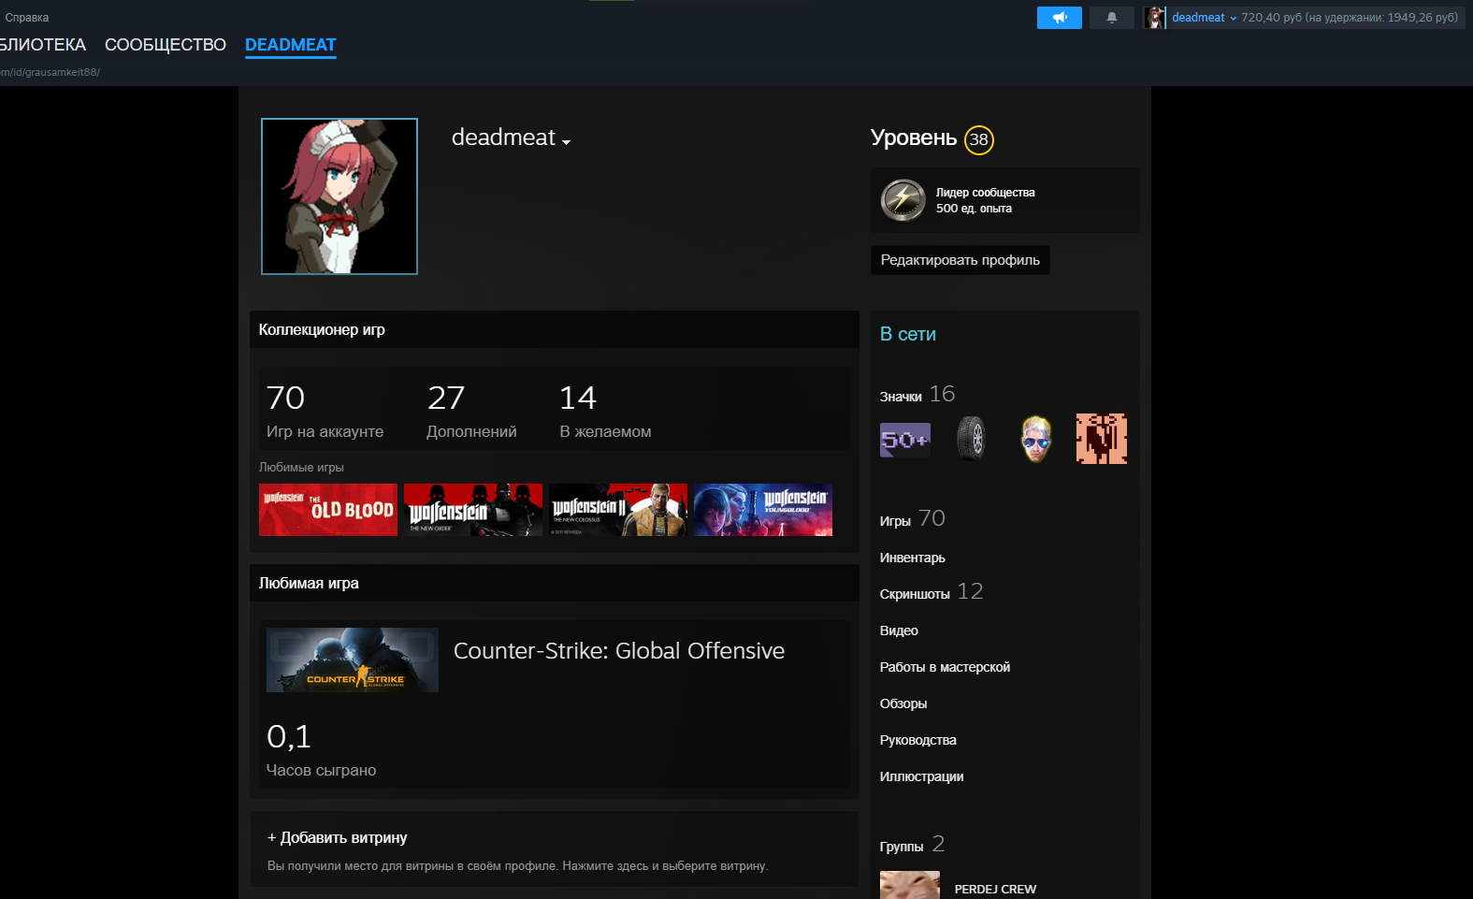The image size is (1473, 899).
Task: Open the Library (БИБЛИОТЕКА) tab
Action: 43,45
